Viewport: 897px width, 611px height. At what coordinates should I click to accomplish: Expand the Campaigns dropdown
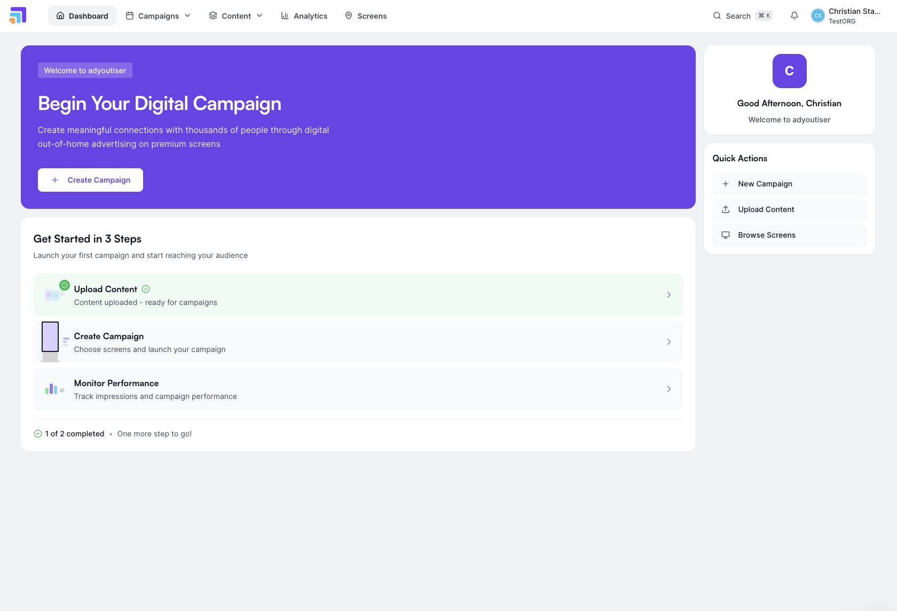158,15
